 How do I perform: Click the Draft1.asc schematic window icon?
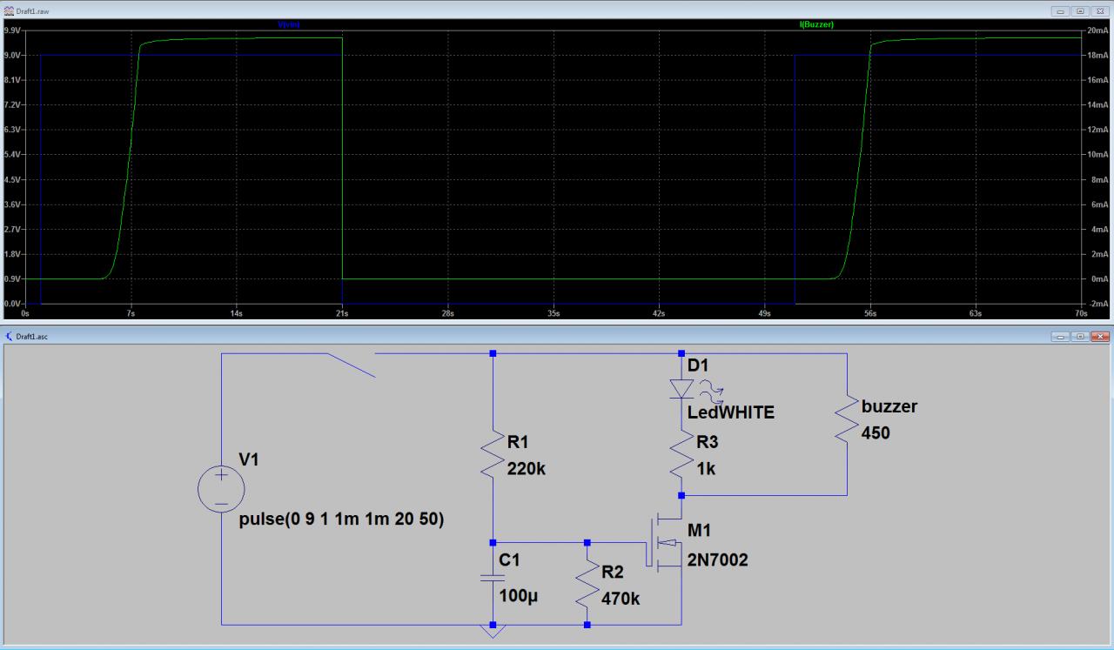click(x=10, y=336)
